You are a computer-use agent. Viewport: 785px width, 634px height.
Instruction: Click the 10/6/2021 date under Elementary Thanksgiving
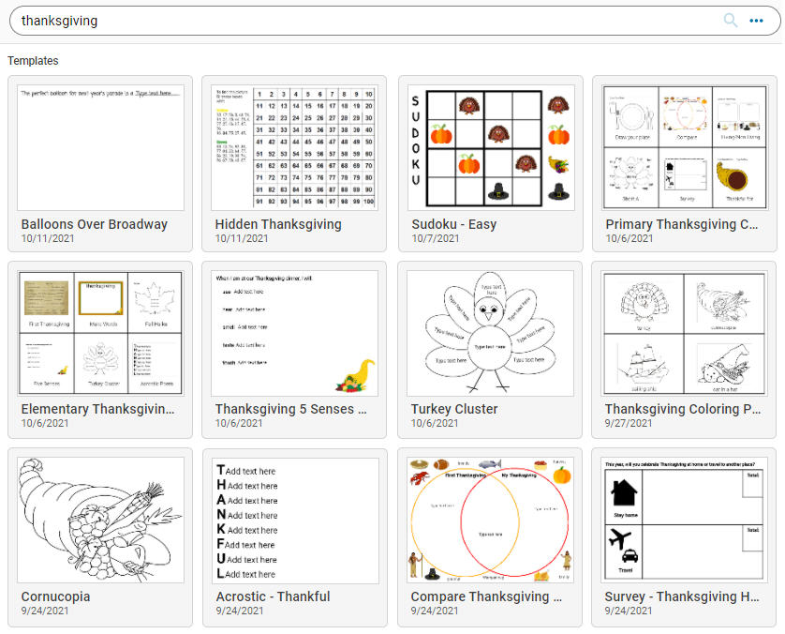click(45, 423)
